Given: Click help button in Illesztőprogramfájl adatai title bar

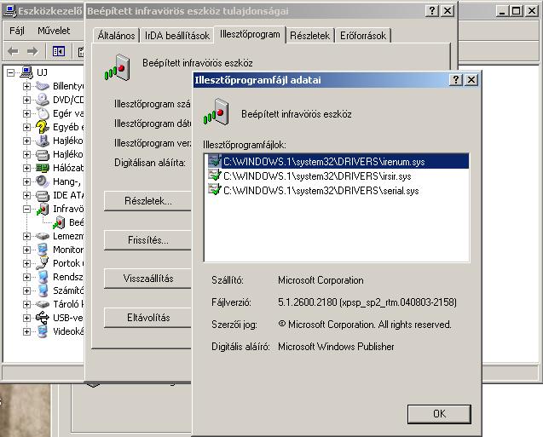Looking at the screenshot, I should pyautogui.click(x=456, y=80).
